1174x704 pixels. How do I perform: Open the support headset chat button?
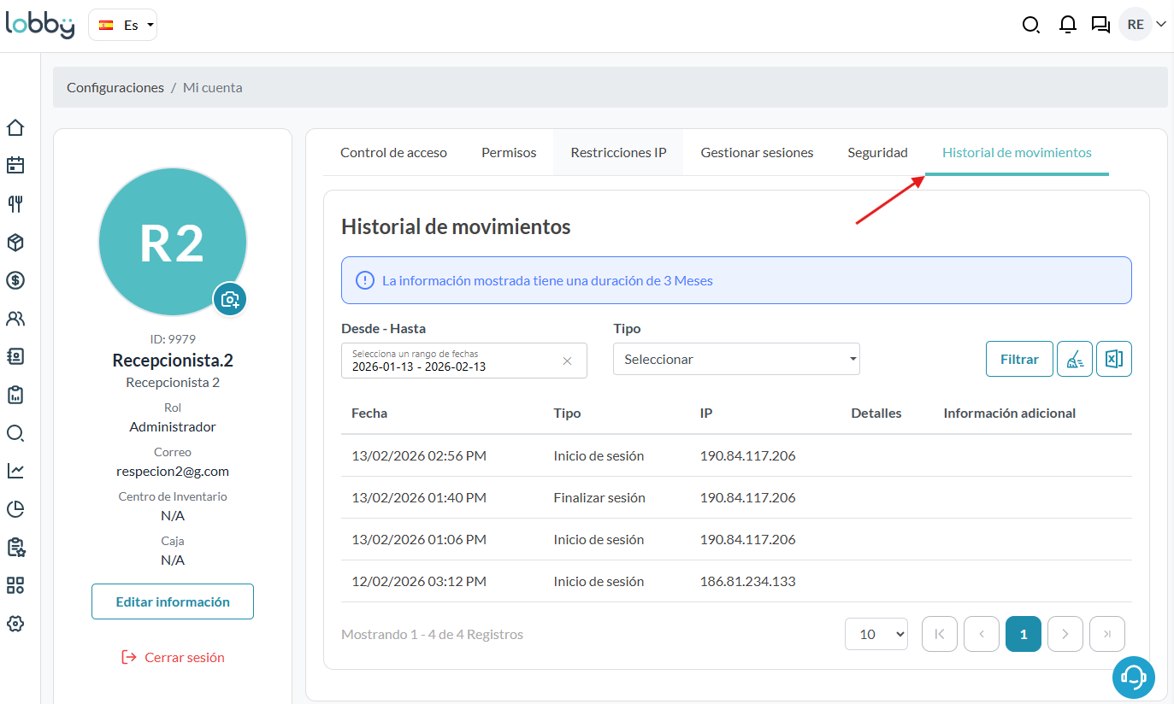coord(1133,678)
